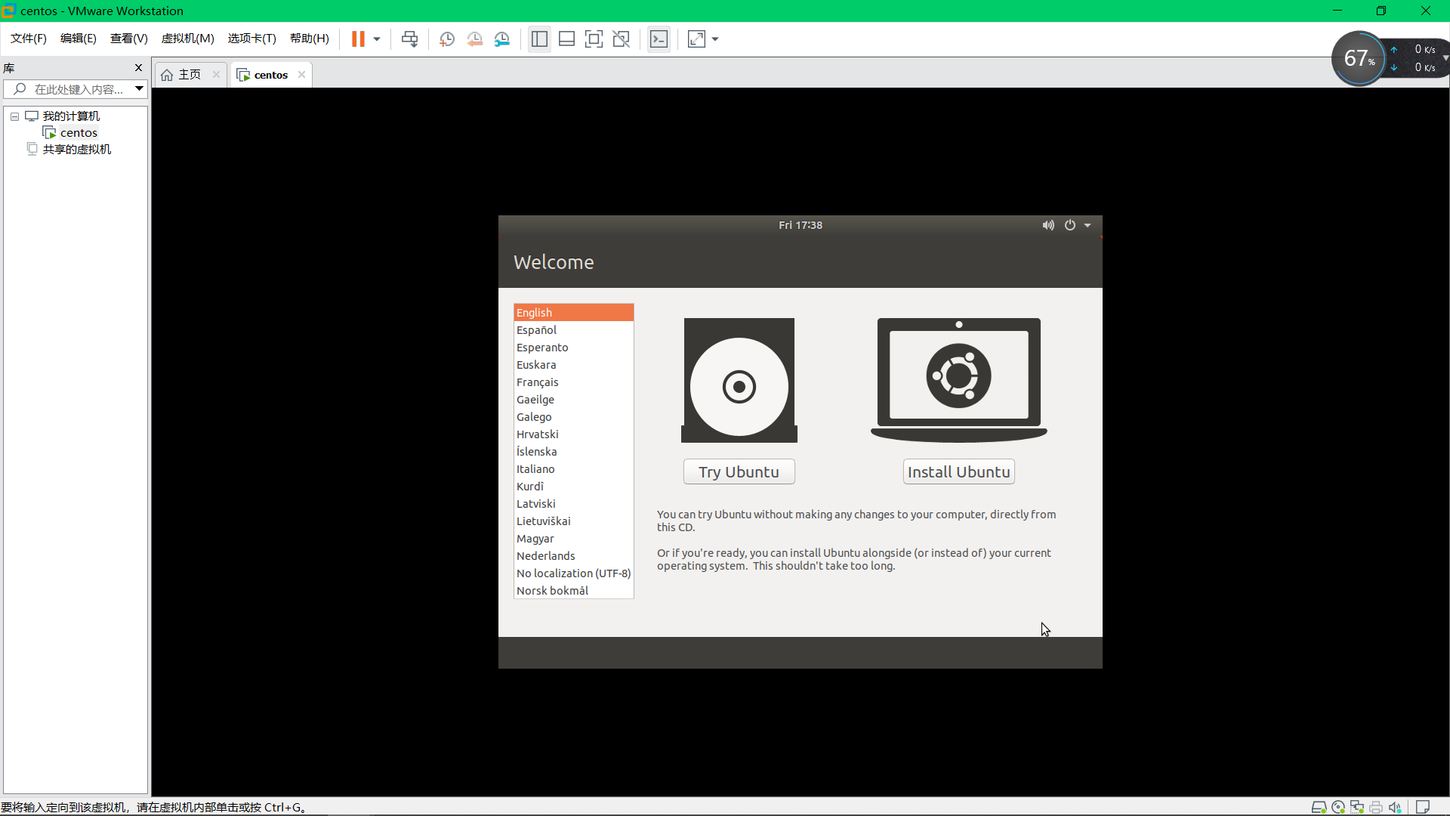The height and width of the screenshot is (816, 1450).
Task: Select Magyar in the language list
Action: click(x=573, y=539)
